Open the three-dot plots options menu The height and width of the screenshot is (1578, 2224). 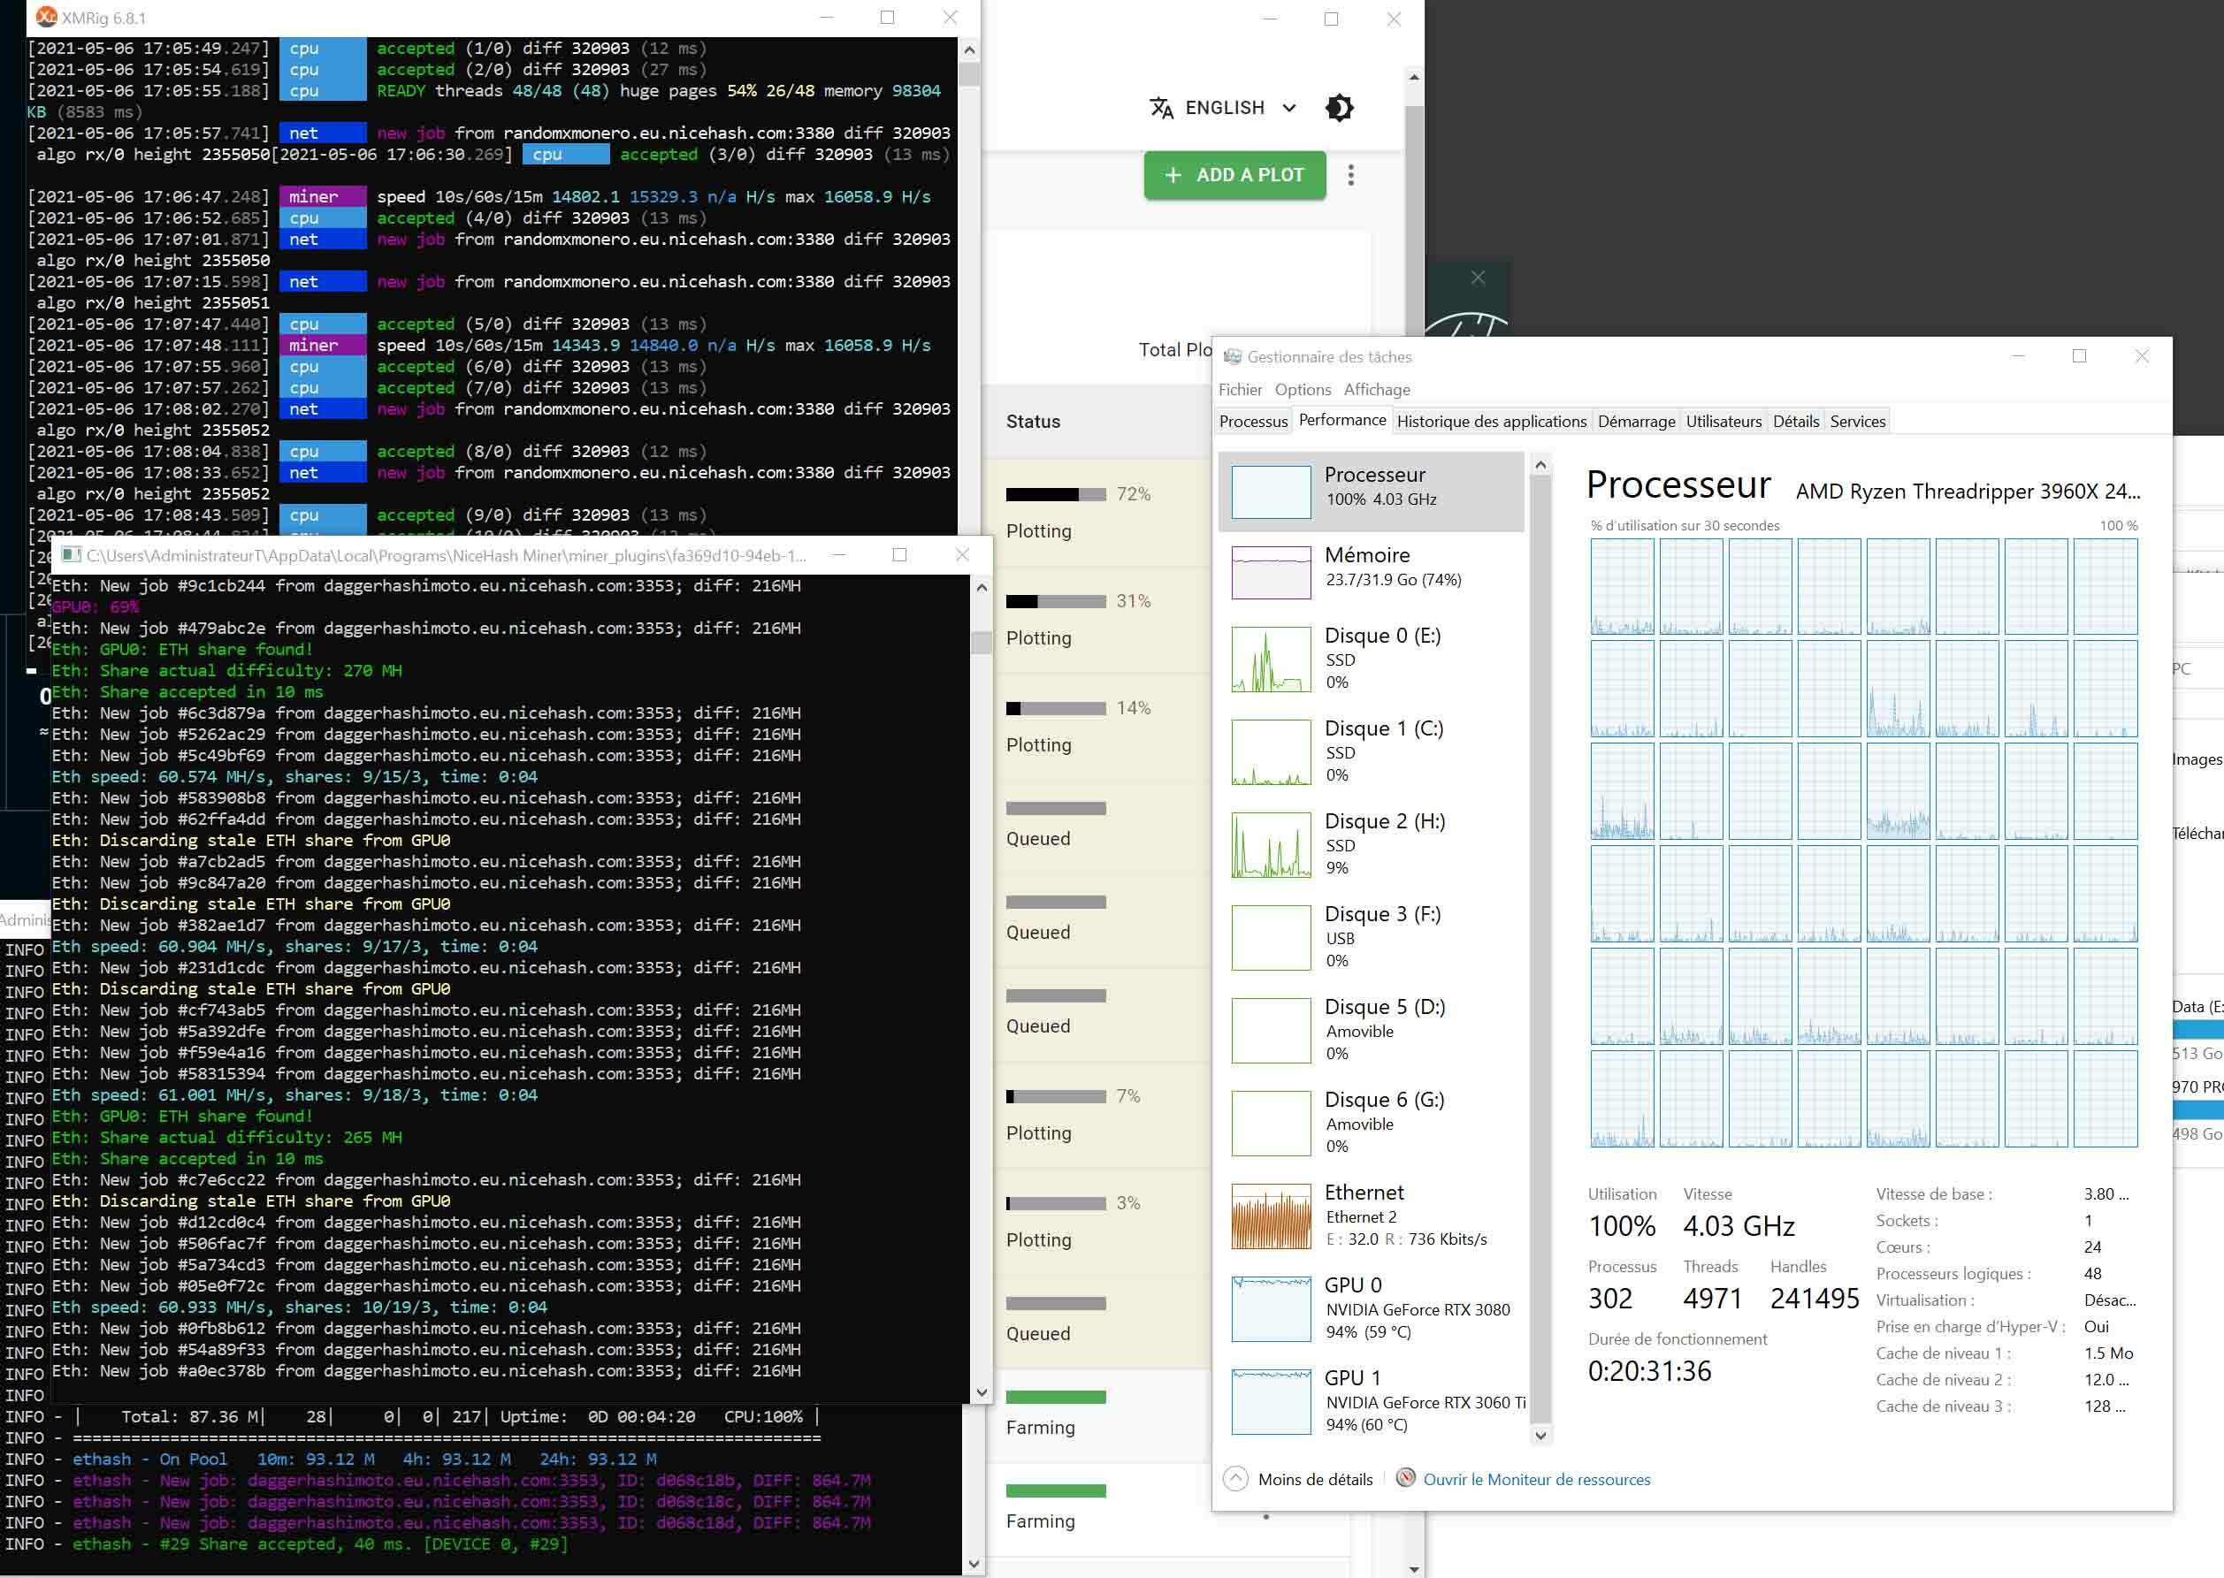pyautogui.click(x=1351, y=175)
